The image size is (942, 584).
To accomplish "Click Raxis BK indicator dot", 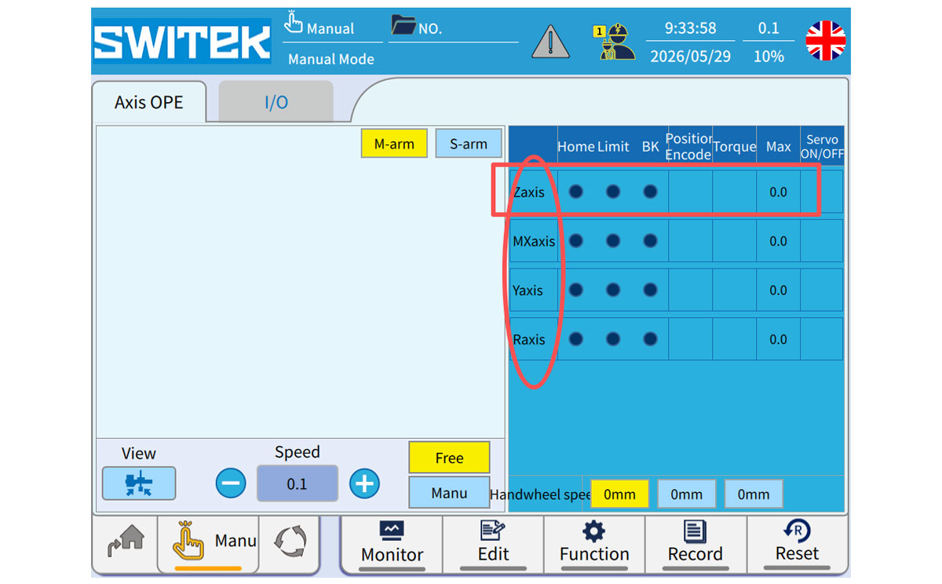I will click(650, 339).
